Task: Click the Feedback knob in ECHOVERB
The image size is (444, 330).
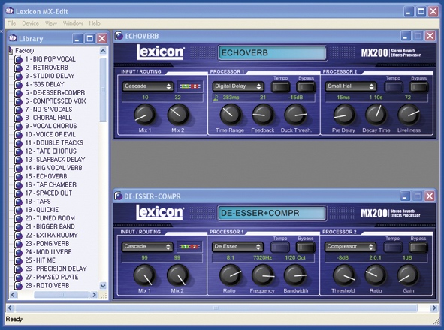Action: tap(263, 115)
